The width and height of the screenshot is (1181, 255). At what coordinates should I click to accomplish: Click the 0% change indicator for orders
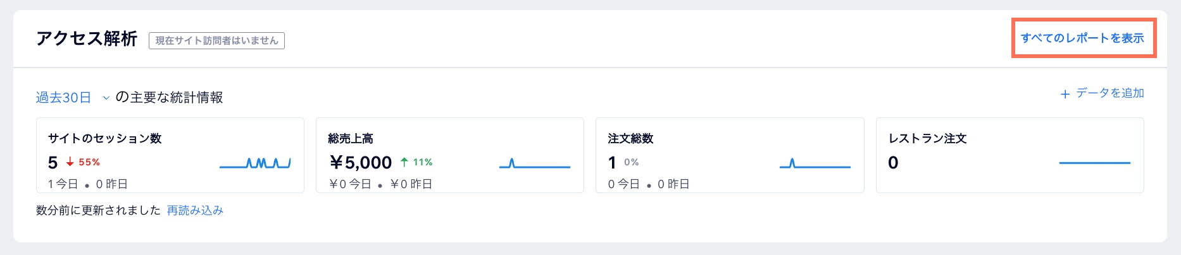[x=631, y=162]
